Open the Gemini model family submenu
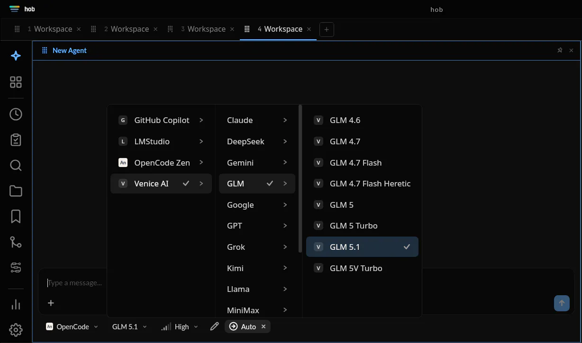 coord(257,163)
